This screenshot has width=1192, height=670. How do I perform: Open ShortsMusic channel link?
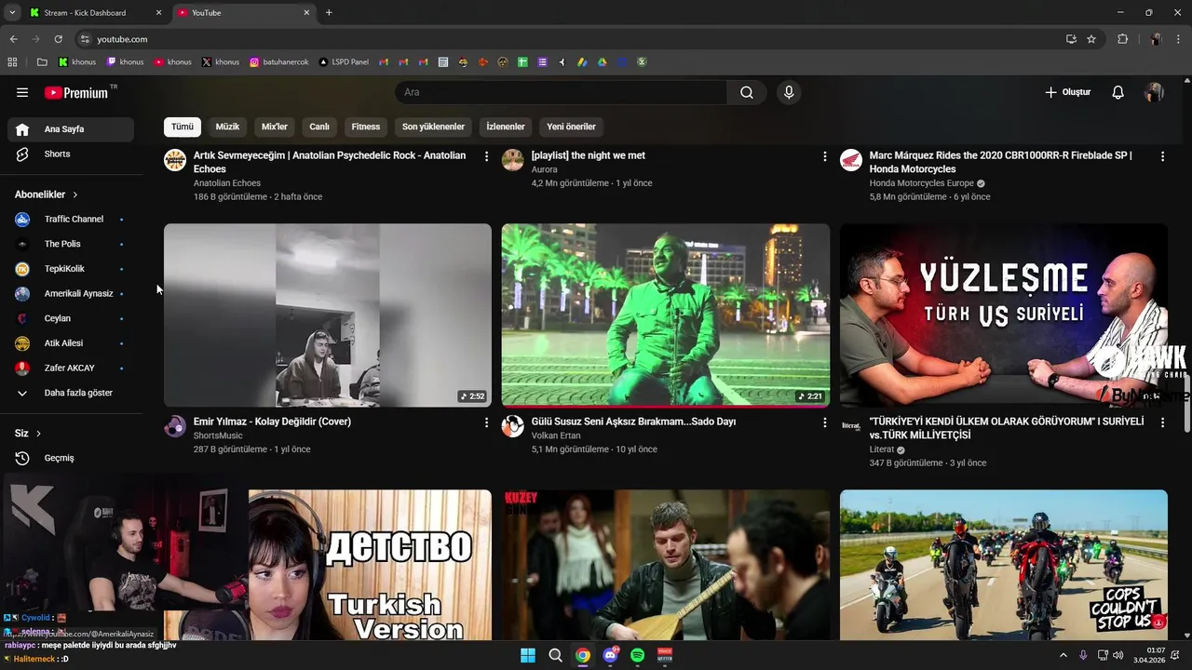[218, 435]
